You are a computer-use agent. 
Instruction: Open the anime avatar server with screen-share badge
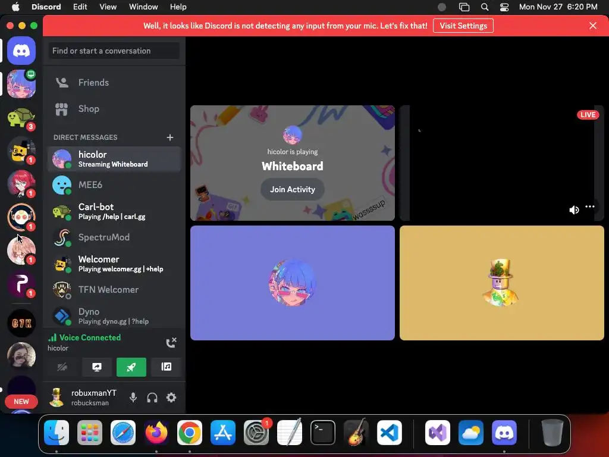[21, 84]
